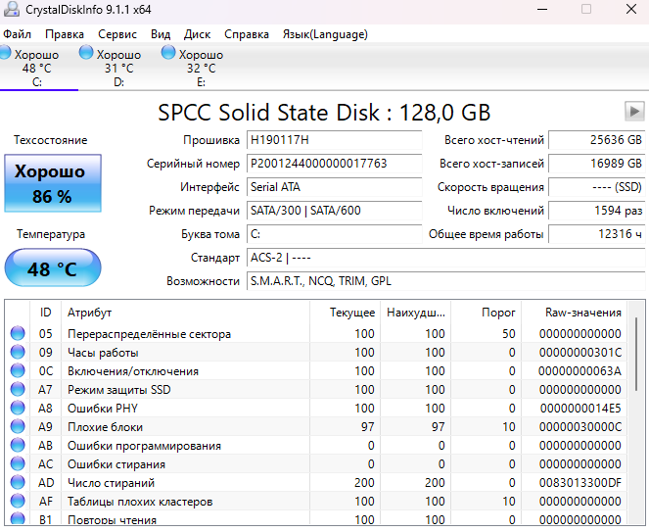Open the Язык(Language) menu
The image size is (649, 532).
click(x=325, y=34)
